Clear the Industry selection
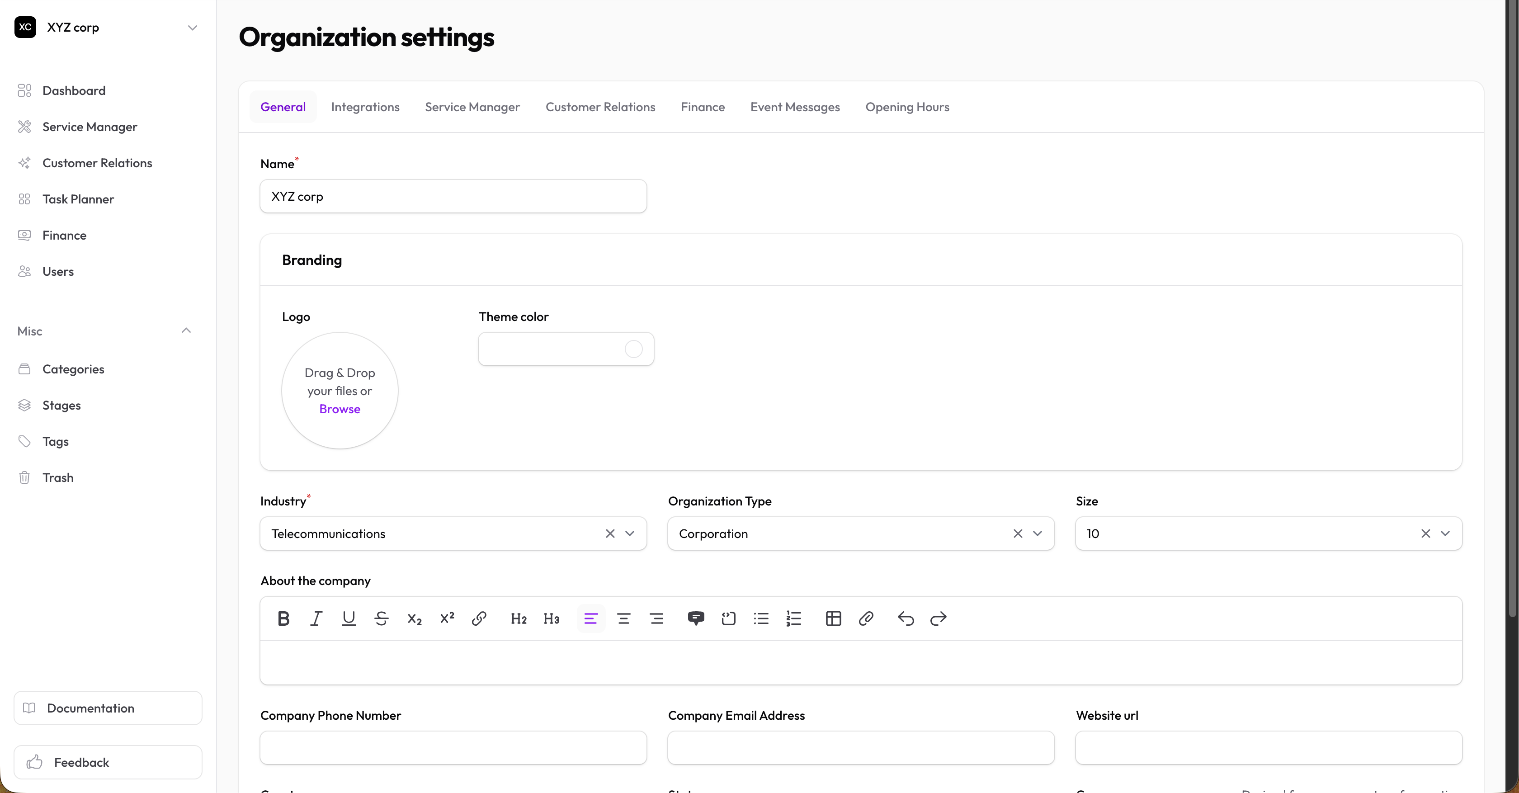This screenshot has height=793, width=1519. click(x=610, y=533)
